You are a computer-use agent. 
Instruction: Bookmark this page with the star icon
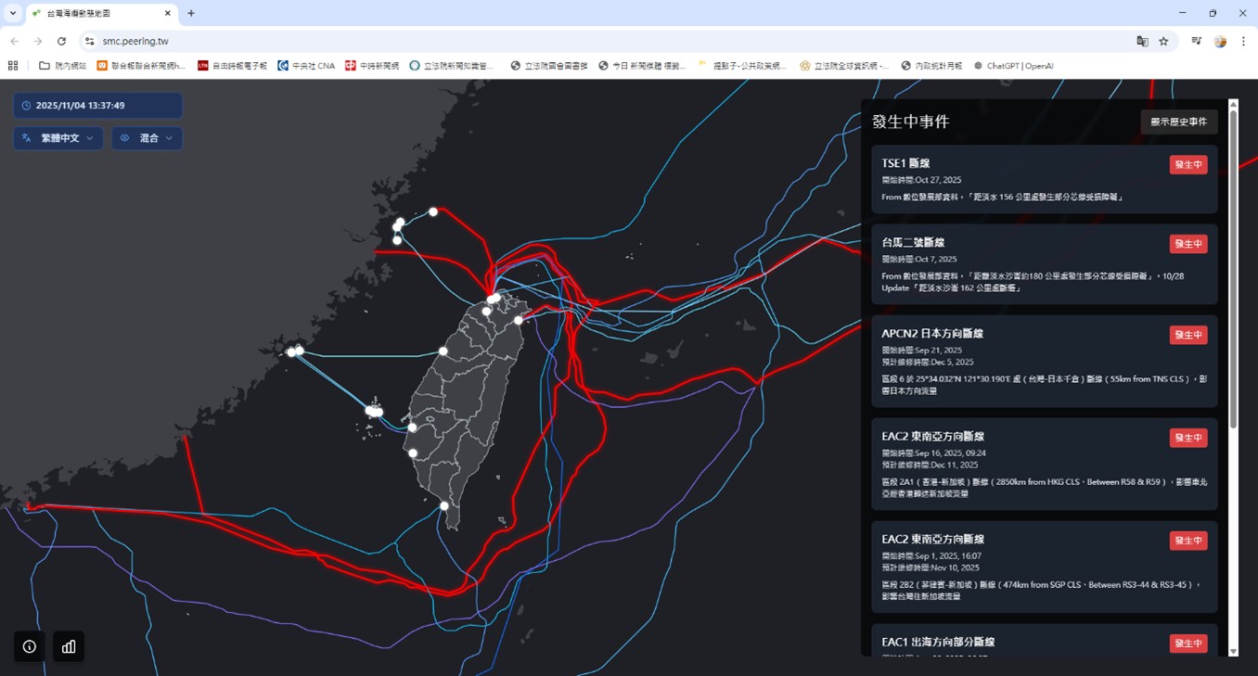click(1163, 41)
